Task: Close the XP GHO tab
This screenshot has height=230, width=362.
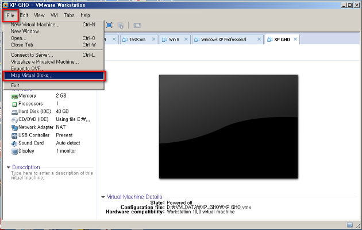Action: tap(295, 39)
